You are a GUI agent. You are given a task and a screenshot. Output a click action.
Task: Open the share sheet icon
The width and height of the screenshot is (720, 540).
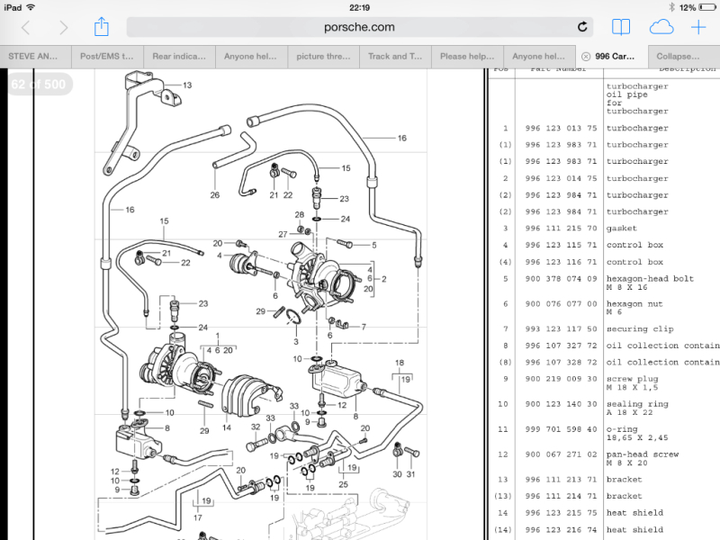(102, 27)
